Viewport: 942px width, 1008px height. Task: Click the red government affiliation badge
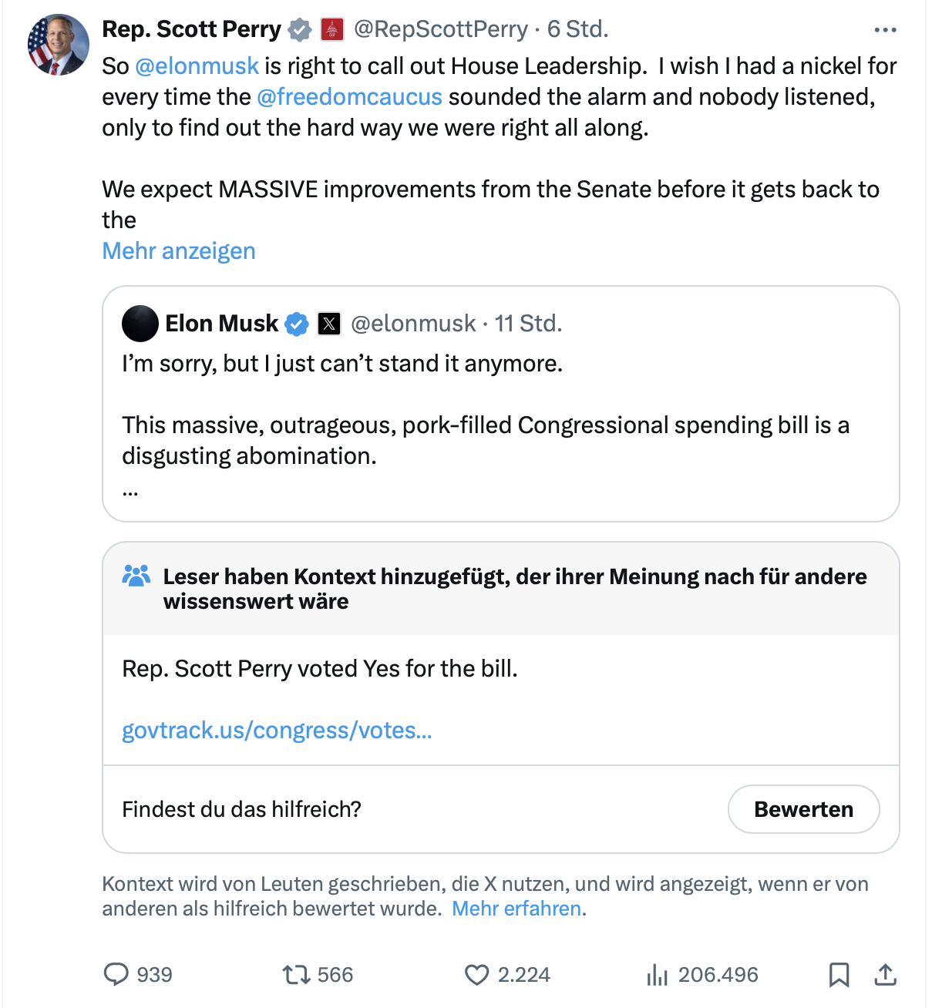point(332,30)
